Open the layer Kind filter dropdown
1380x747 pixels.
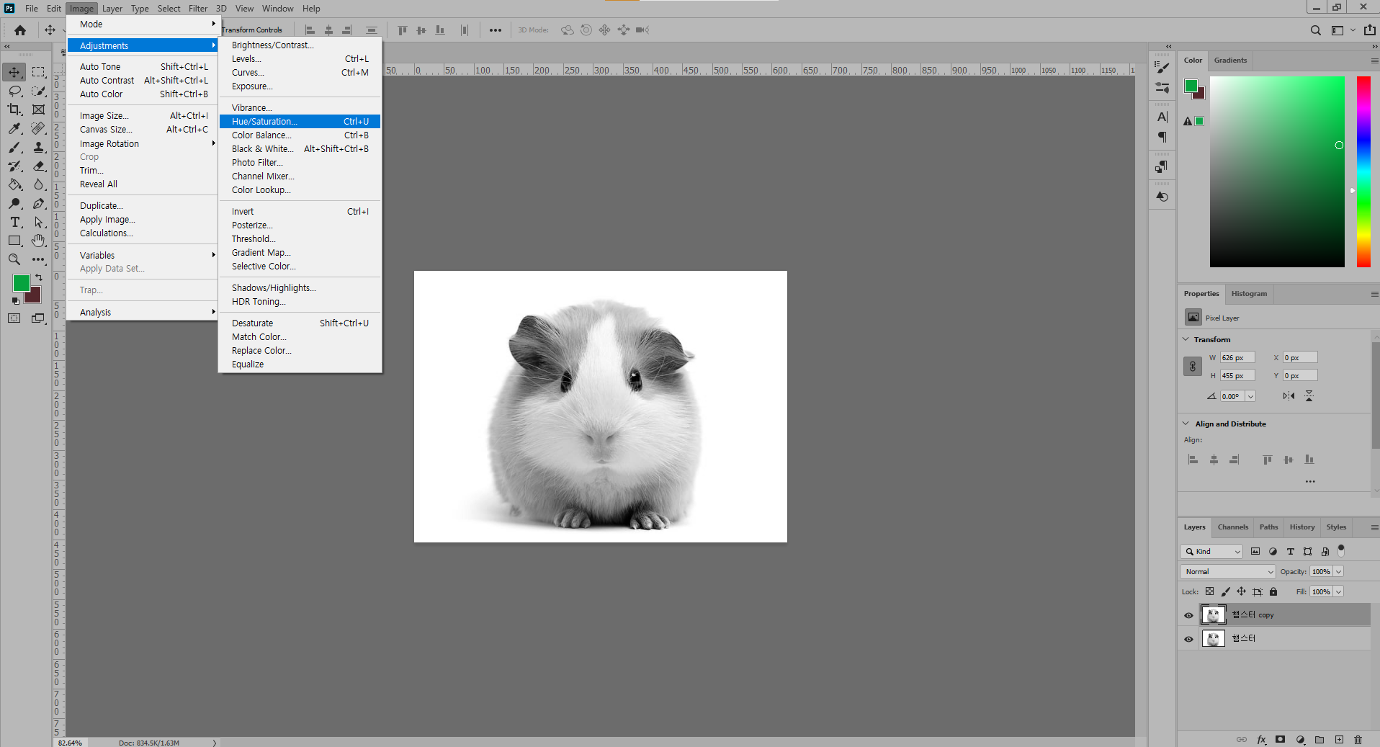point(1212,552)
